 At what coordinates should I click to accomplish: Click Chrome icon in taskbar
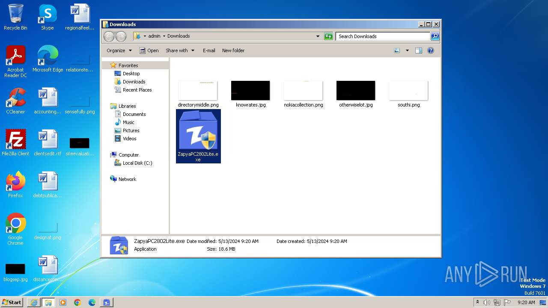point(77,302)
